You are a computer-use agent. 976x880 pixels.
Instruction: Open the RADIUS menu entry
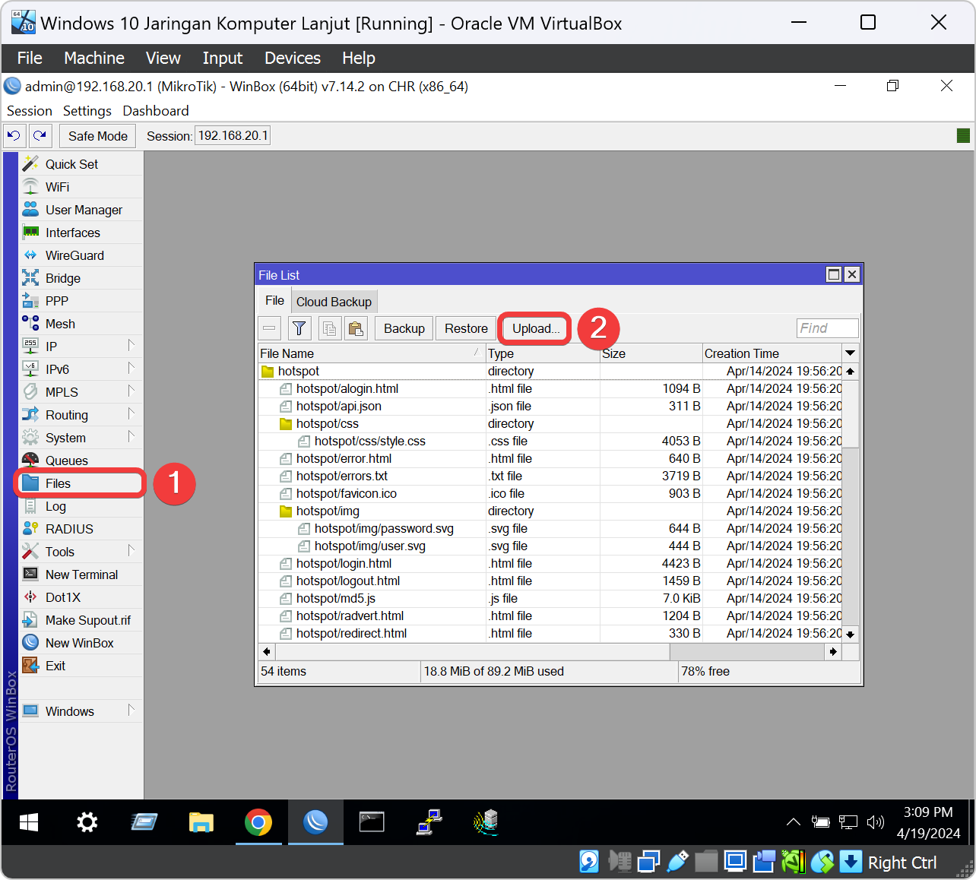(81, 529)
